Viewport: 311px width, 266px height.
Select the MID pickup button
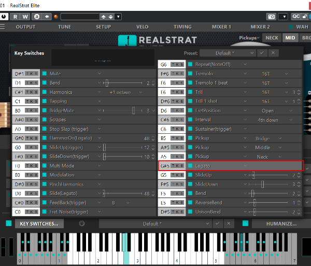pyautogui.click(x=290, y=38)
